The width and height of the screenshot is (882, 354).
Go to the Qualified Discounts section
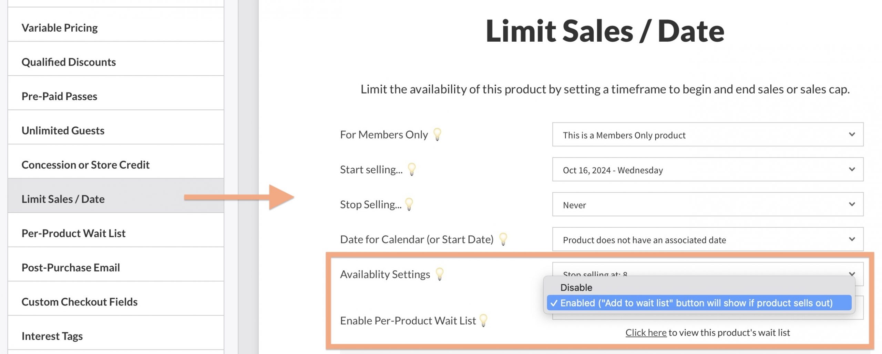click(69, 62)
